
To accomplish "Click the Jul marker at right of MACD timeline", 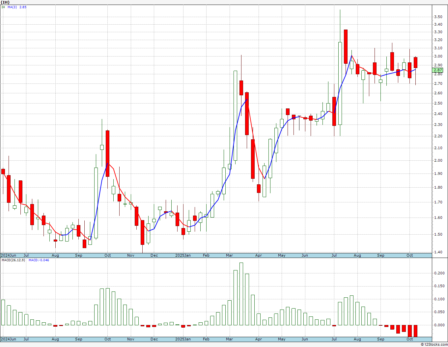I will click(334, 339).
